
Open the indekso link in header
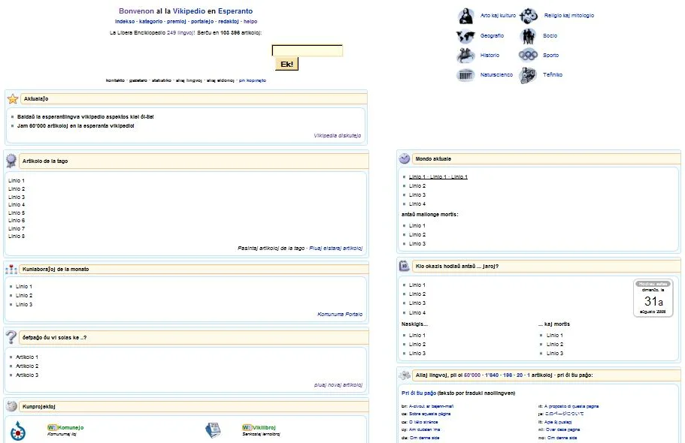125,22
